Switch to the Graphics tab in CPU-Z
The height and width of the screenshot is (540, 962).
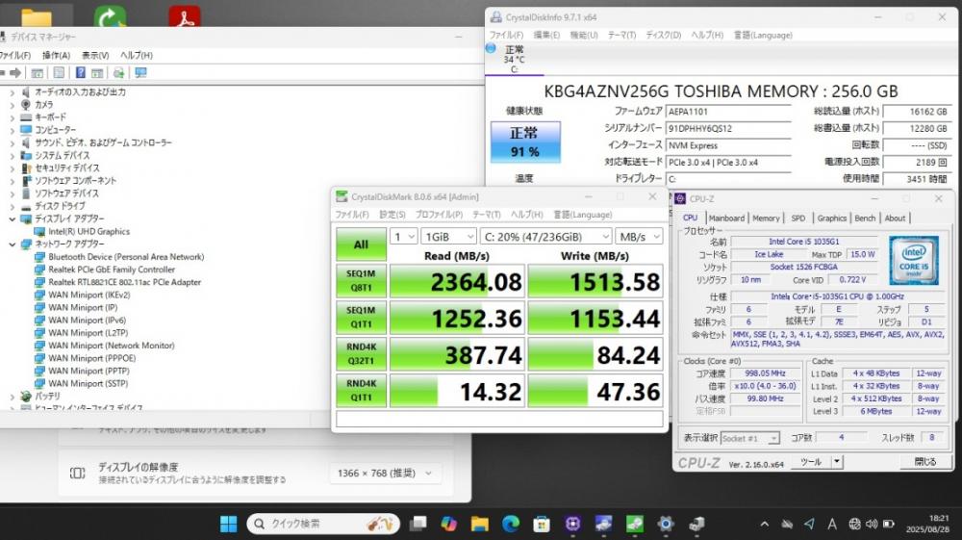[831, 218]
